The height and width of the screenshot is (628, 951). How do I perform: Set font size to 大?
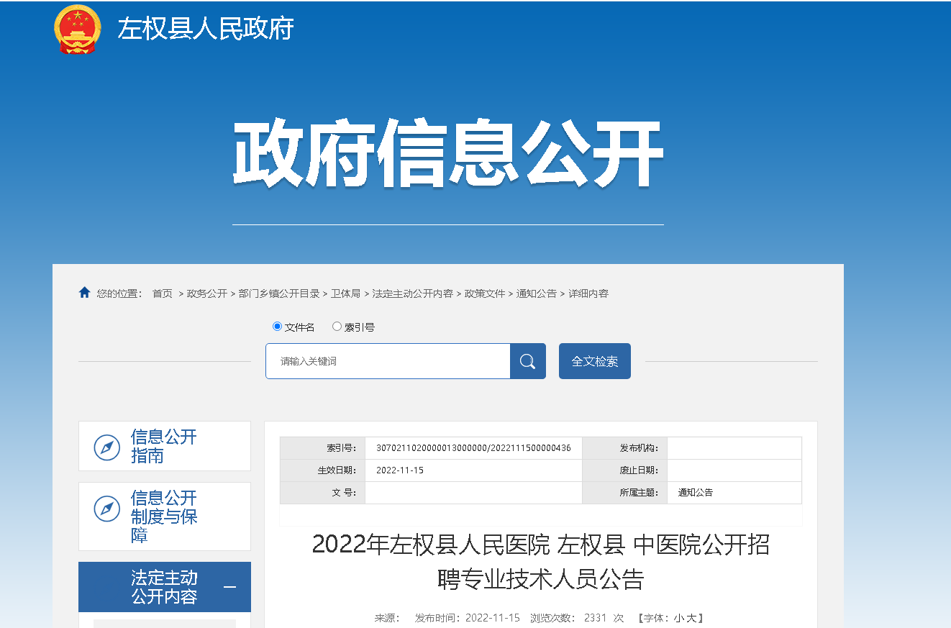691,618
